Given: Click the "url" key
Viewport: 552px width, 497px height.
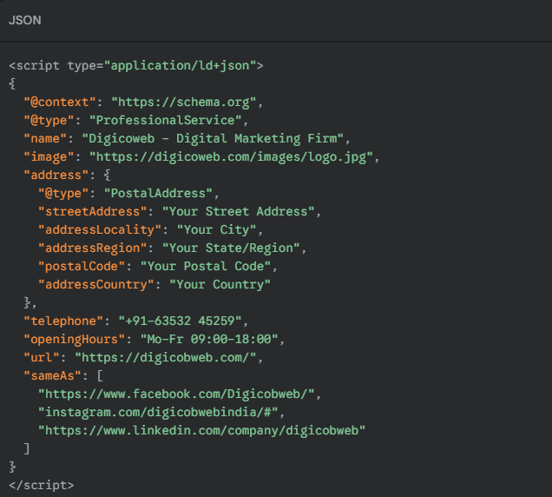Looking at the screenshot, I should 42,357.
